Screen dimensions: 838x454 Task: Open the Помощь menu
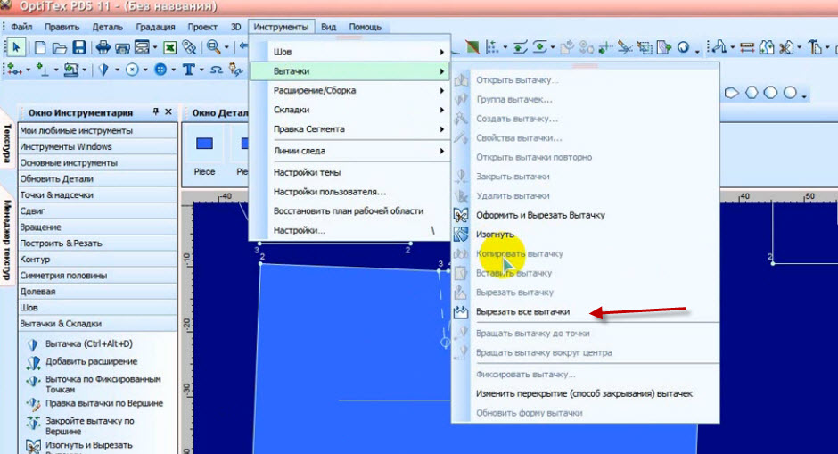365,27
